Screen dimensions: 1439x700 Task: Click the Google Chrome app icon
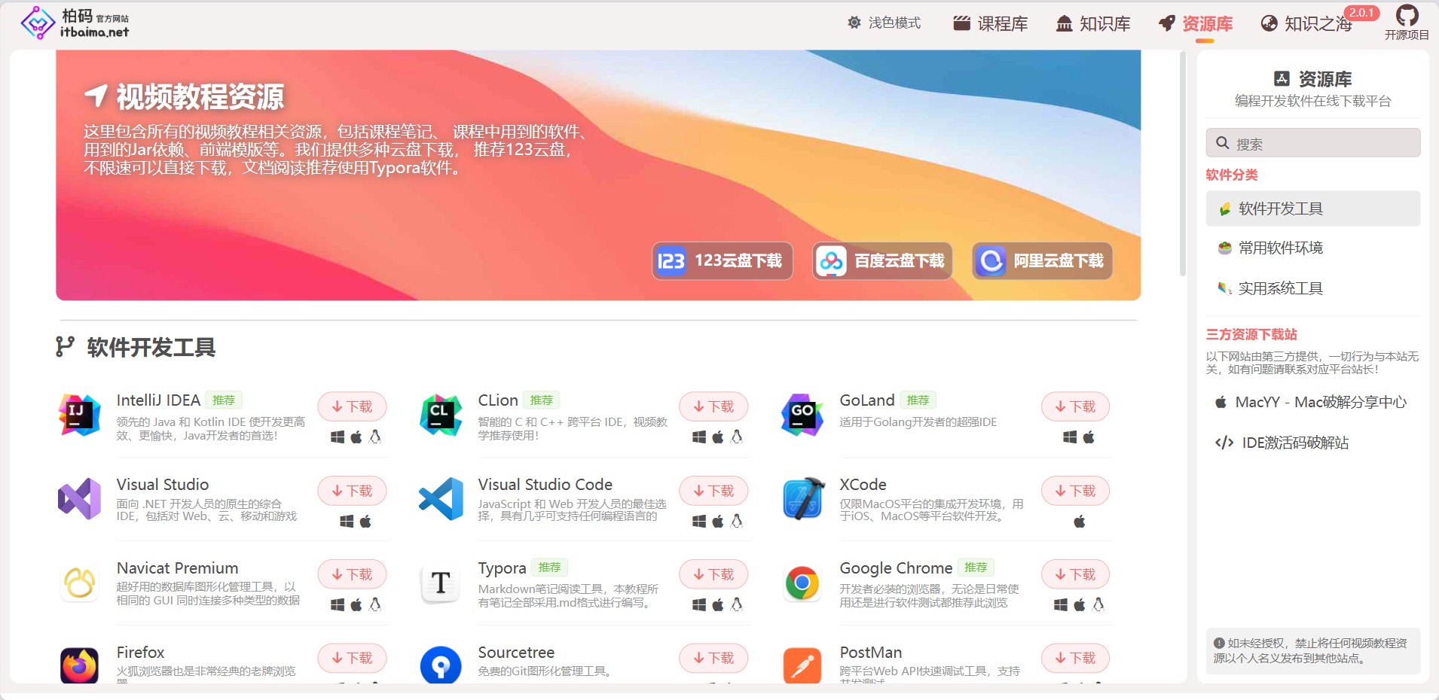[x=802, y=583]
